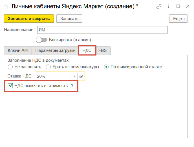Go to the FBS tab
This screenshot has width=194, height=147.
click(x=103, y=50)
